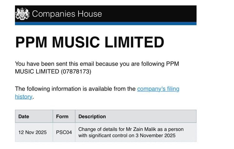The height and width of the screenshot is (149, 234).
Task: Click the blue stripe below the header
Action: (106, 23)
